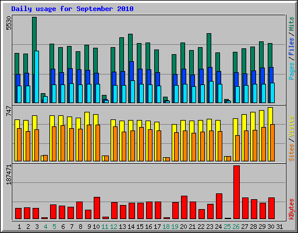The height and width of the screenshot is (233, 298).
Task: Click the day "30" axis label
Action: point(271,227)
